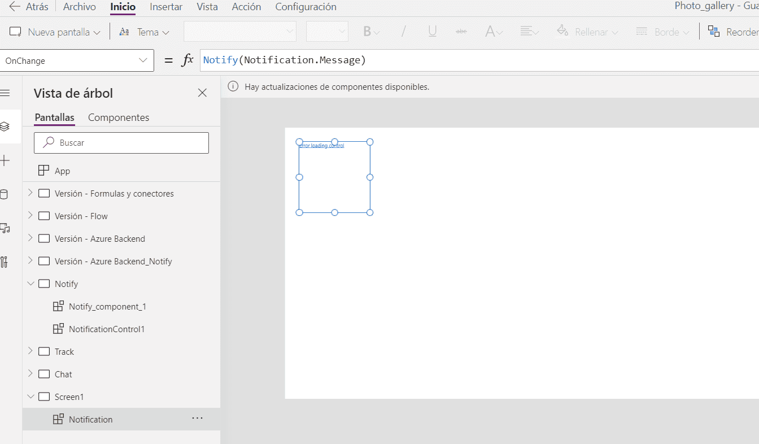
Task: Click the Buscar search field
Action: pos(121,143)
